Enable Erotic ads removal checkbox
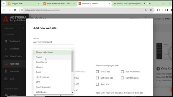 (97, 72)
